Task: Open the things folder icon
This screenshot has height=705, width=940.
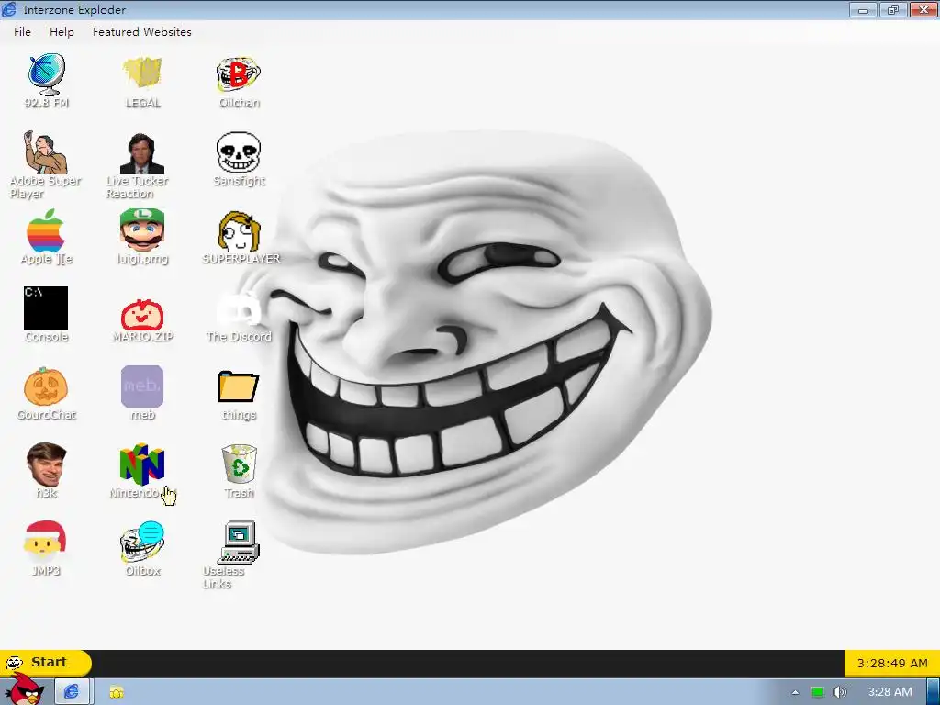Action: [x=238, y=386]
